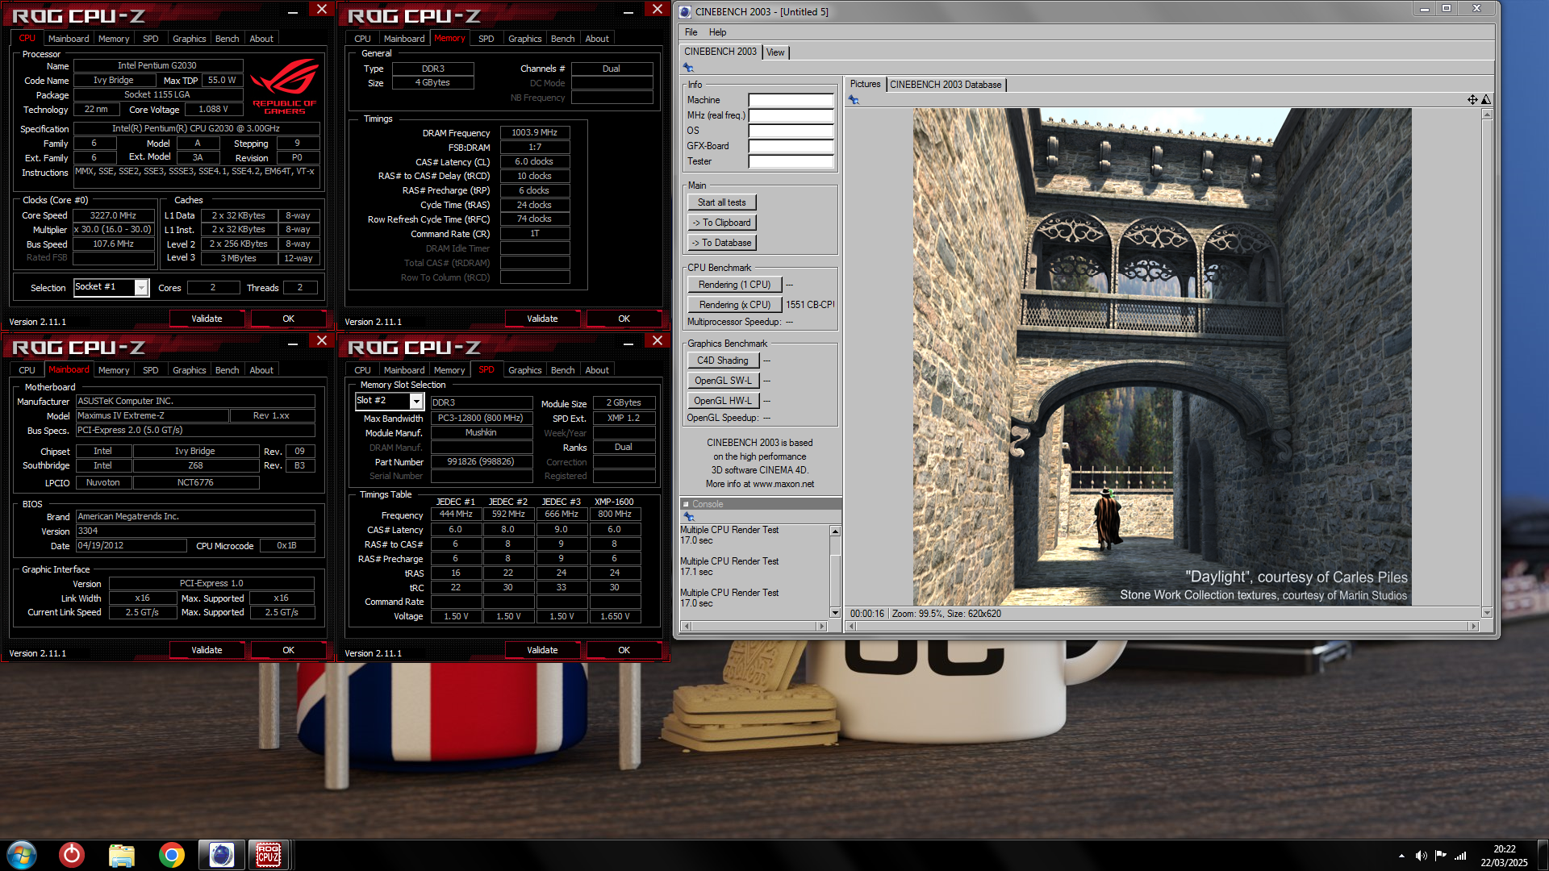The image size is (1549, 871).
Task: Click the Machine input field
Action: 791,100
